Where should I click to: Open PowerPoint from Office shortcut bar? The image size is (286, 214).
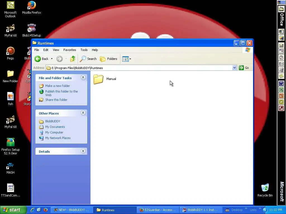(x=281, y=96)
